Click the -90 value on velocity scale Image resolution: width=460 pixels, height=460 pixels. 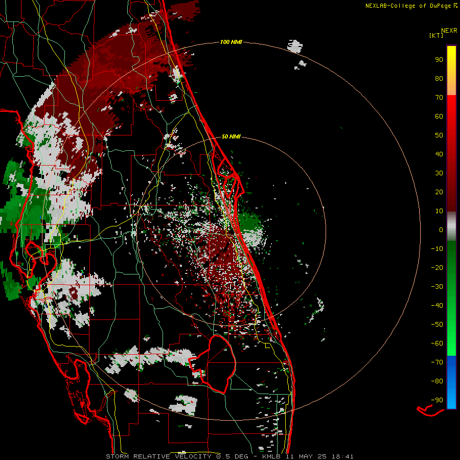click(437, 400)
